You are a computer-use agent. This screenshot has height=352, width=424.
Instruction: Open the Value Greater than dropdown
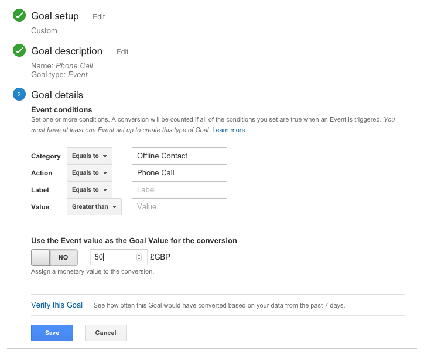[94, 207]
